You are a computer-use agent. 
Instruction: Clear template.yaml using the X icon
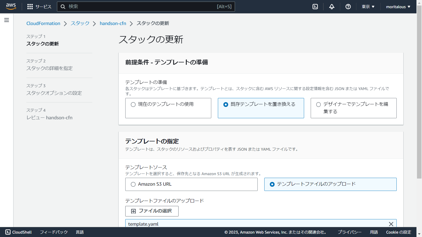pos(391,224)
